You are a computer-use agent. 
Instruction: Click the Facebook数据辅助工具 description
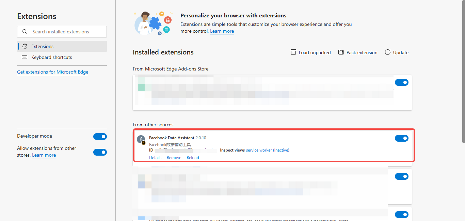pyautogui.click(x=170, y=145)
